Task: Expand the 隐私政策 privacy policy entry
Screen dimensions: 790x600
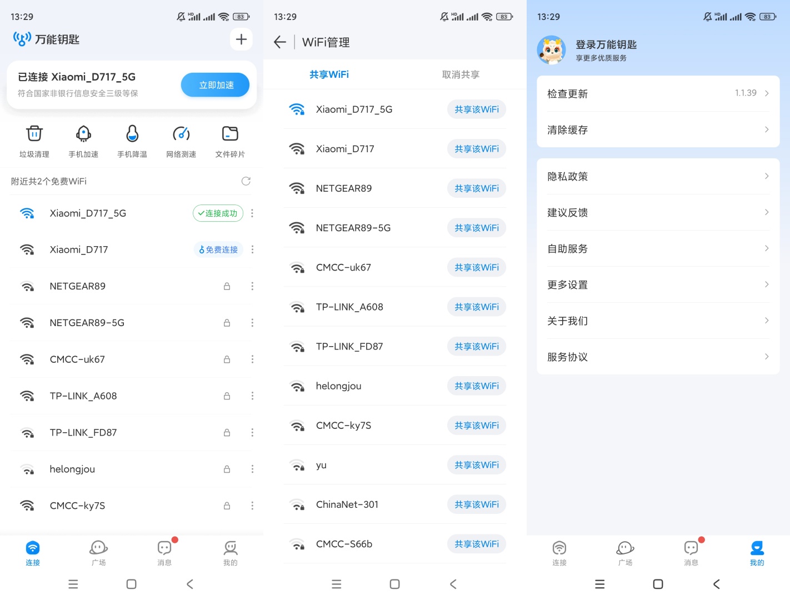Action: coord(658,177)
